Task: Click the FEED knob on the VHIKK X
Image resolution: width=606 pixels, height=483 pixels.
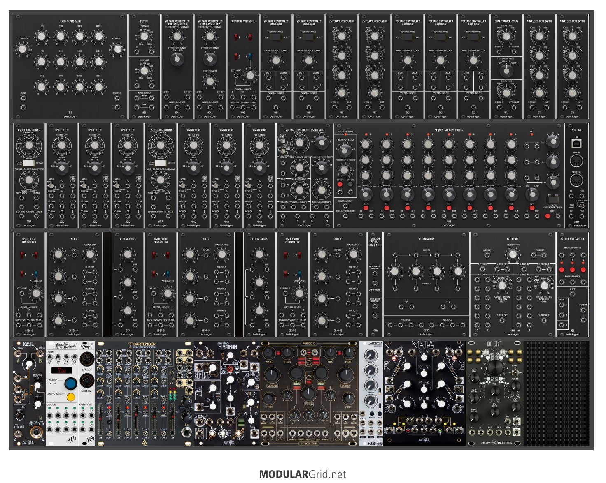Action: click(x=348, y=353)
